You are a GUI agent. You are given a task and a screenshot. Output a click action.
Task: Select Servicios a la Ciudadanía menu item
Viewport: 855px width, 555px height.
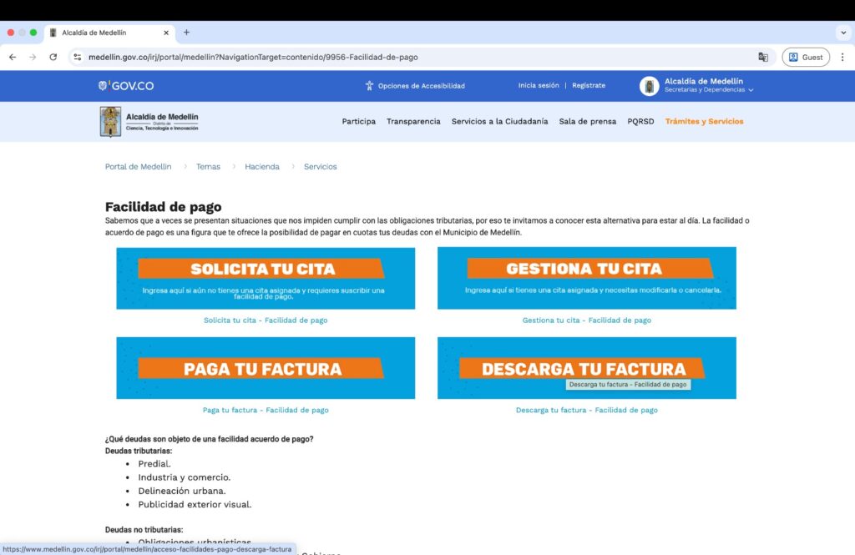(x=499, y=122)
